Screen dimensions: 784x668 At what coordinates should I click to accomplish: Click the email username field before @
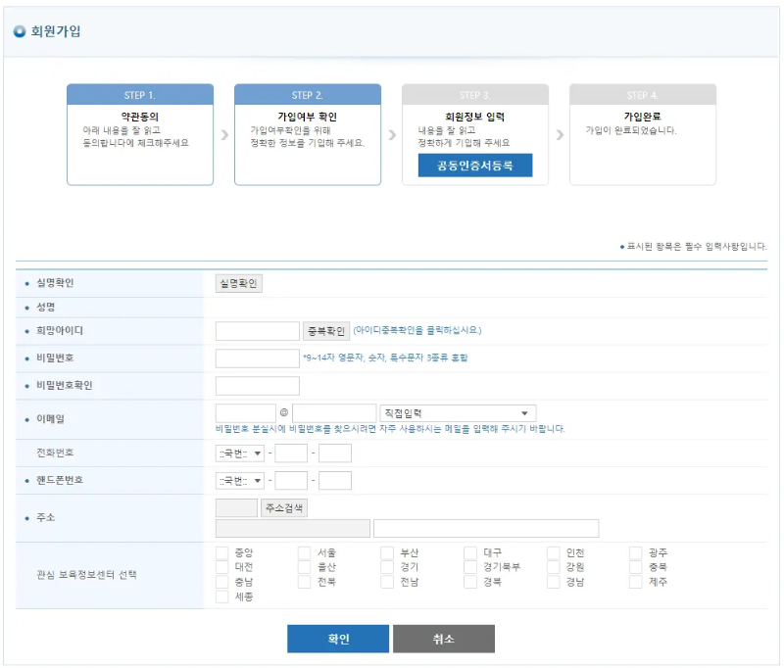coord(245,412)
